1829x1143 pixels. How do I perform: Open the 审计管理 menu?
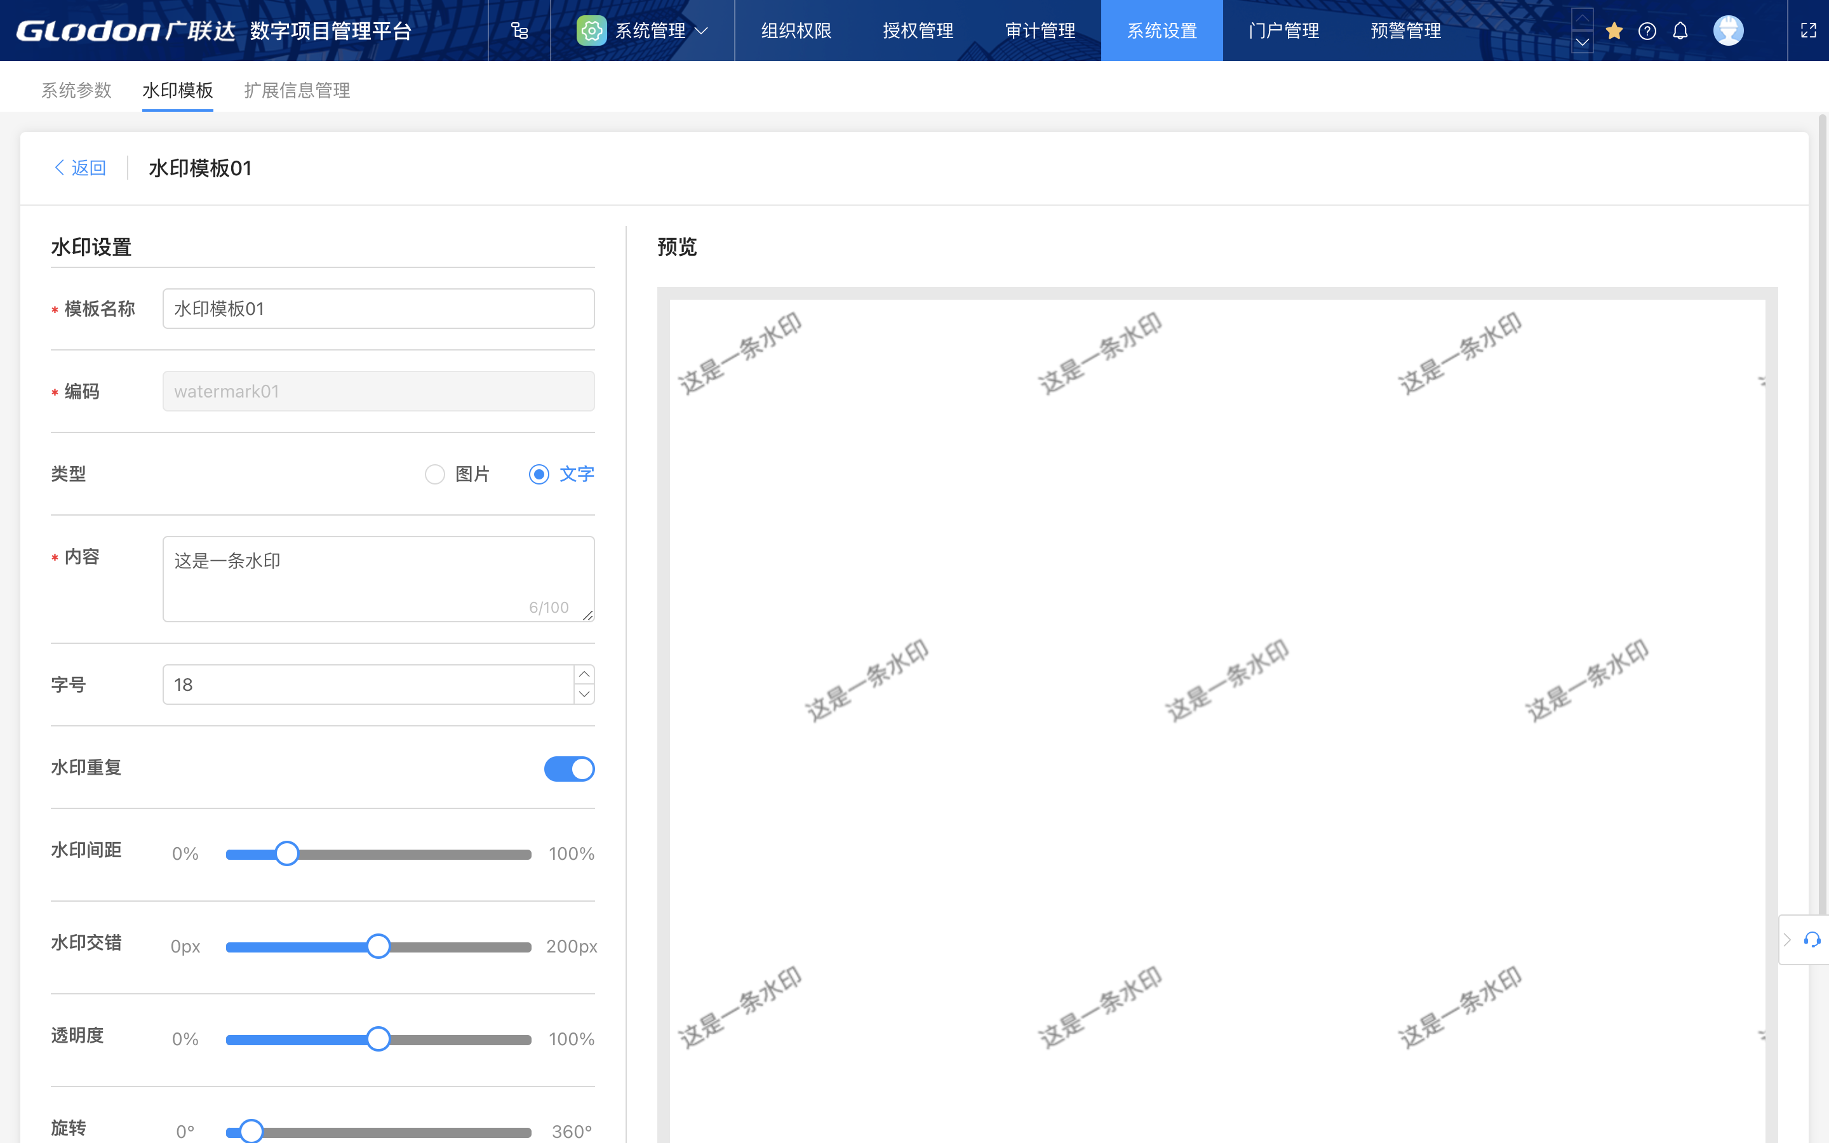coord(1040,30)
